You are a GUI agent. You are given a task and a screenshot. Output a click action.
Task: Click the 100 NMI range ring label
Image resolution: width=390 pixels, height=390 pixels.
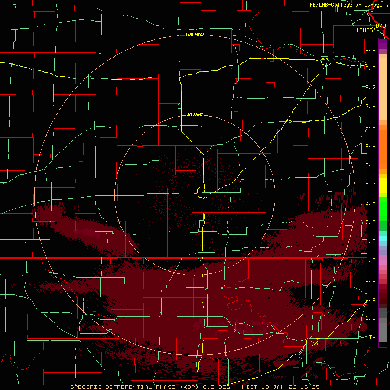(195, 34)
